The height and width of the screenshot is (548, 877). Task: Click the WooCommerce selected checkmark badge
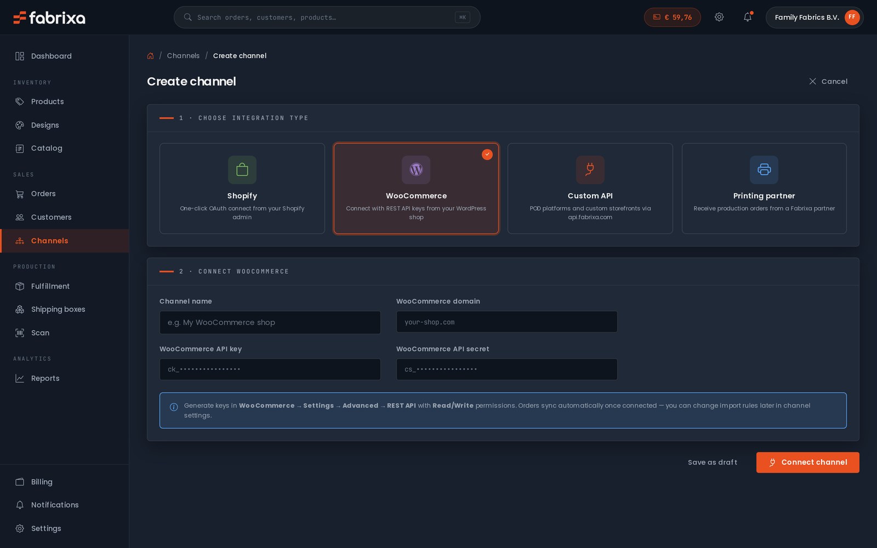pos(487,155)
